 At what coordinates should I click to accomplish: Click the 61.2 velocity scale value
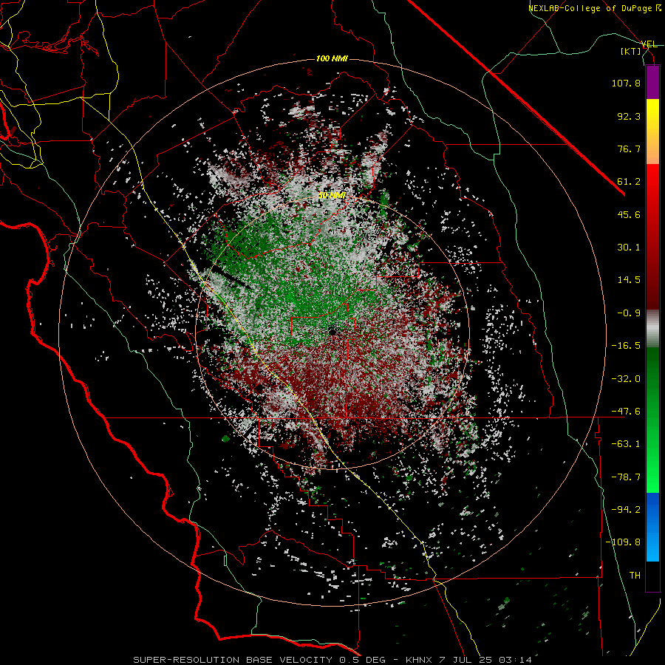(x=629, y=182)
